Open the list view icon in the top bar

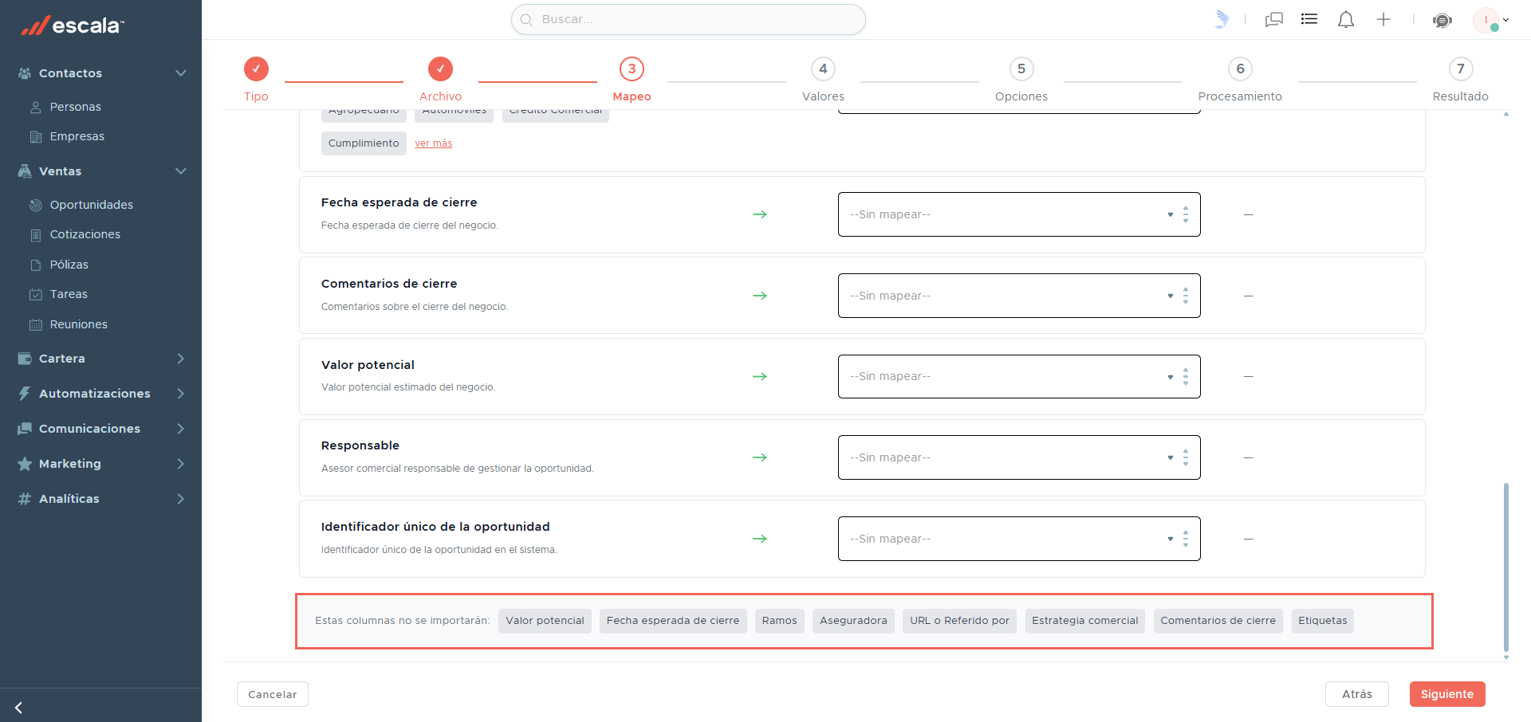1309,19
